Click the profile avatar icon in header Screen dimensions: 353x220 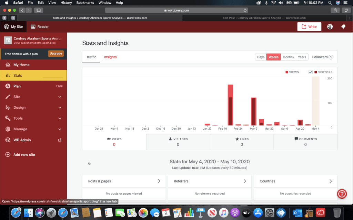click(330, 27)
